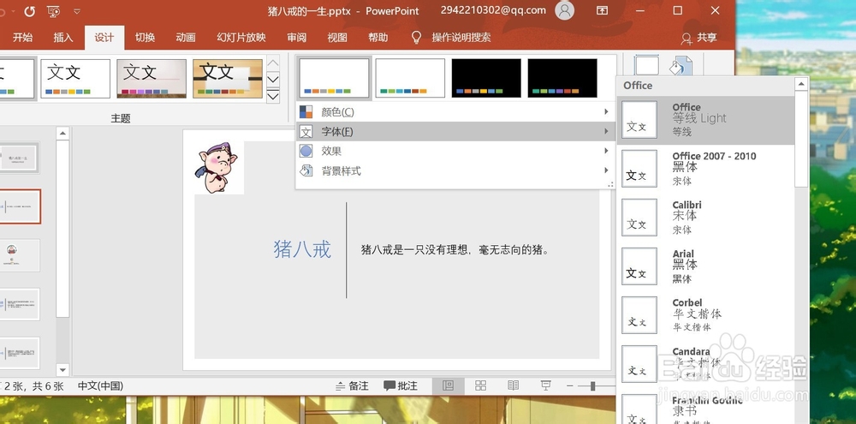Open the 字体(F) menu item
Image resolution: width=856 pixels, height=424 pixels.
click(x=456, y=132)
